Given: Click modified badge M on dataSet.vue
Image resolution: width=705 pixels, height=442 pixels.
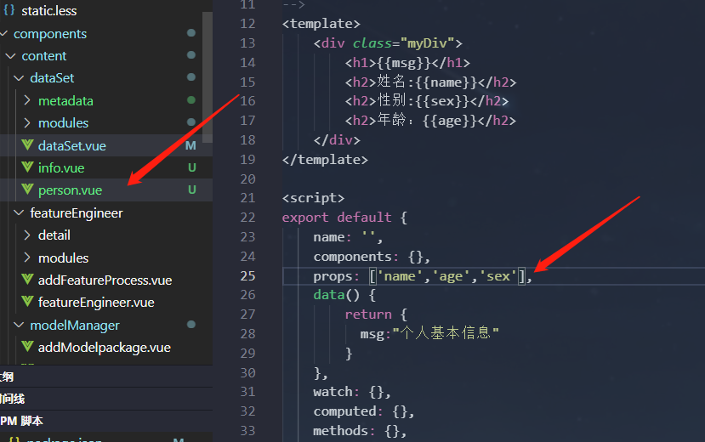Looking at the screenshot, I should pyautogui.click(x=190, y=145).
